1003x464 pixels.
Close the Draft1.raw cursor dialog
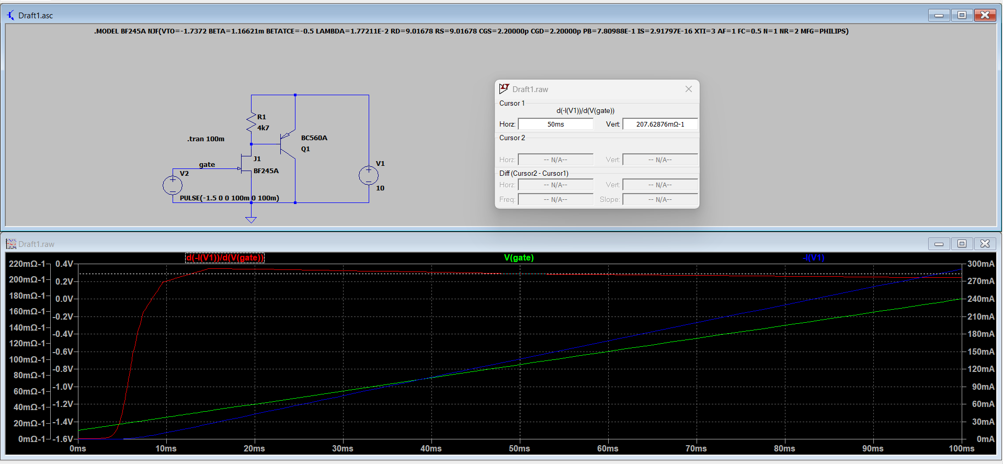pos(689,89)
